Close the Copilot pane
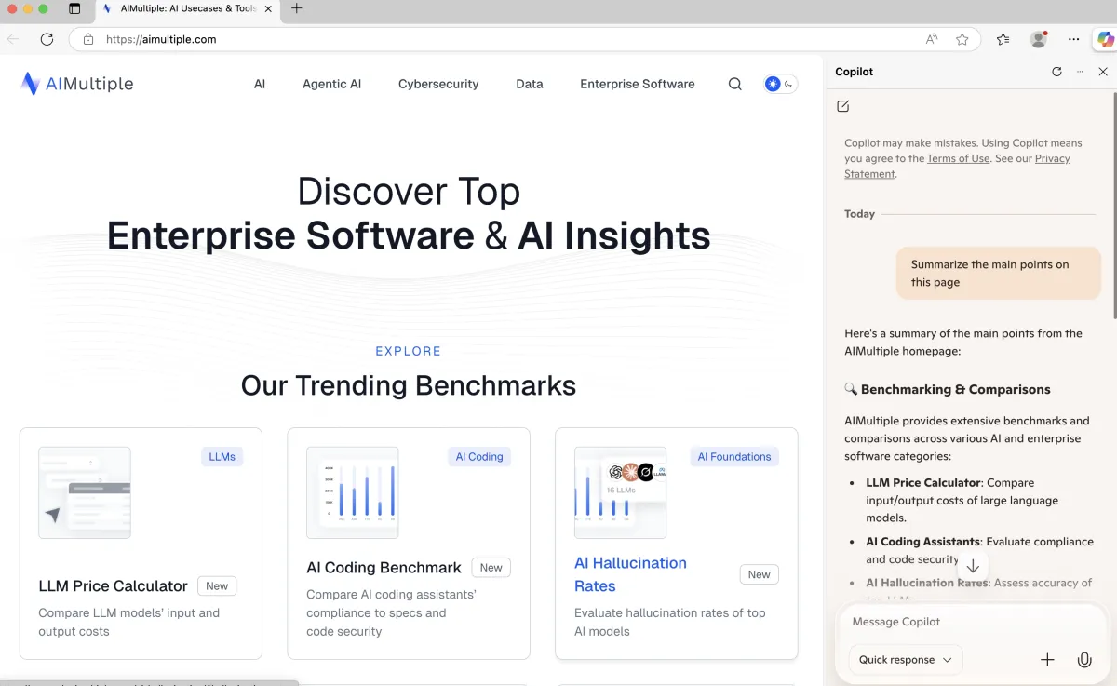This screenshot has width=1117, height=686. tap(1103, 72)
